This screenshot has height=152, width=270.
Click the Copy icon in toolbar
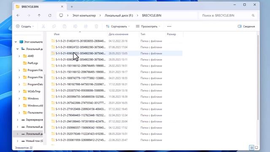[x=54, y=26]
